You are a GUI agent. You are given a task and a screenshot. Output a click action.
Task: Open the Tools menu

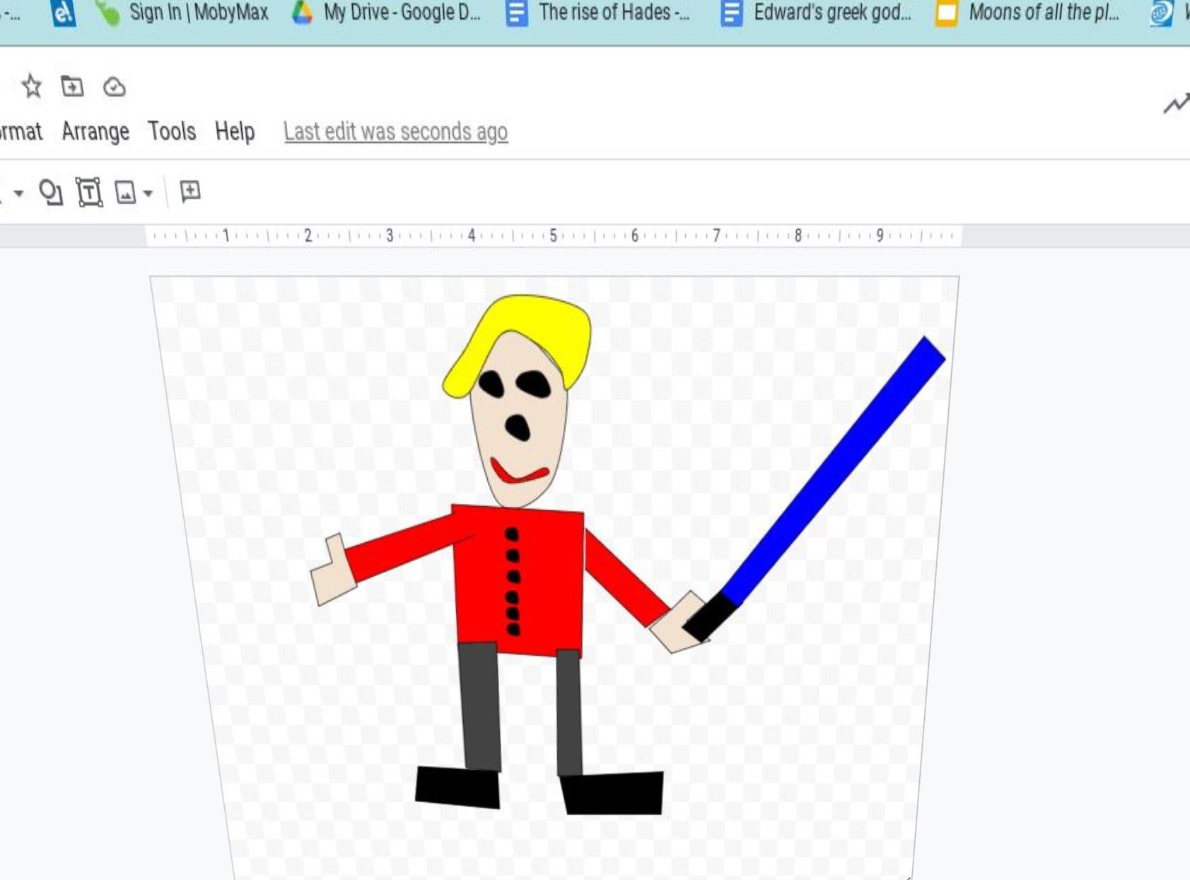point(172,131)
